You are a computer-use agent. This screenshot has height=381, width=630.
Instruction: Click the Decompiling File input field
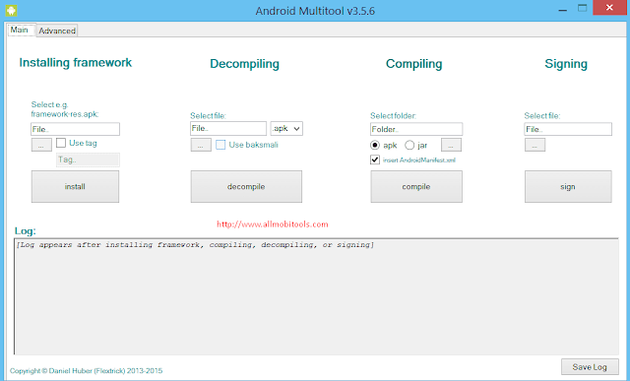click(228, 128)
